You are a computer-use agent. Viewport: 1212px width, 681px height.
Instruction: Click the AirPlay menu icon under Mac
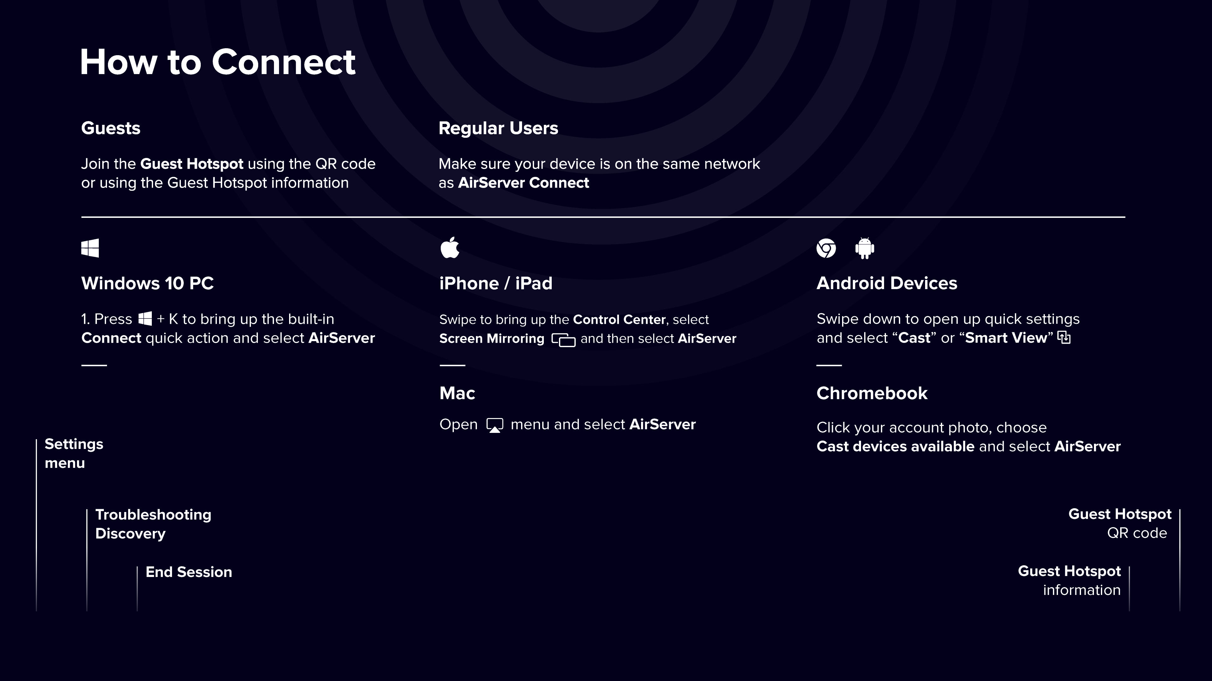[x=495, y=425]
